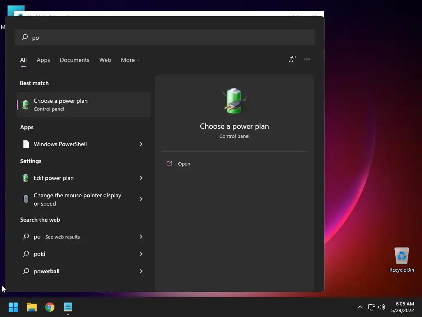Expand mouse pointer display result chevron
This screenshot has height=317, width=422.
[141, 199]
